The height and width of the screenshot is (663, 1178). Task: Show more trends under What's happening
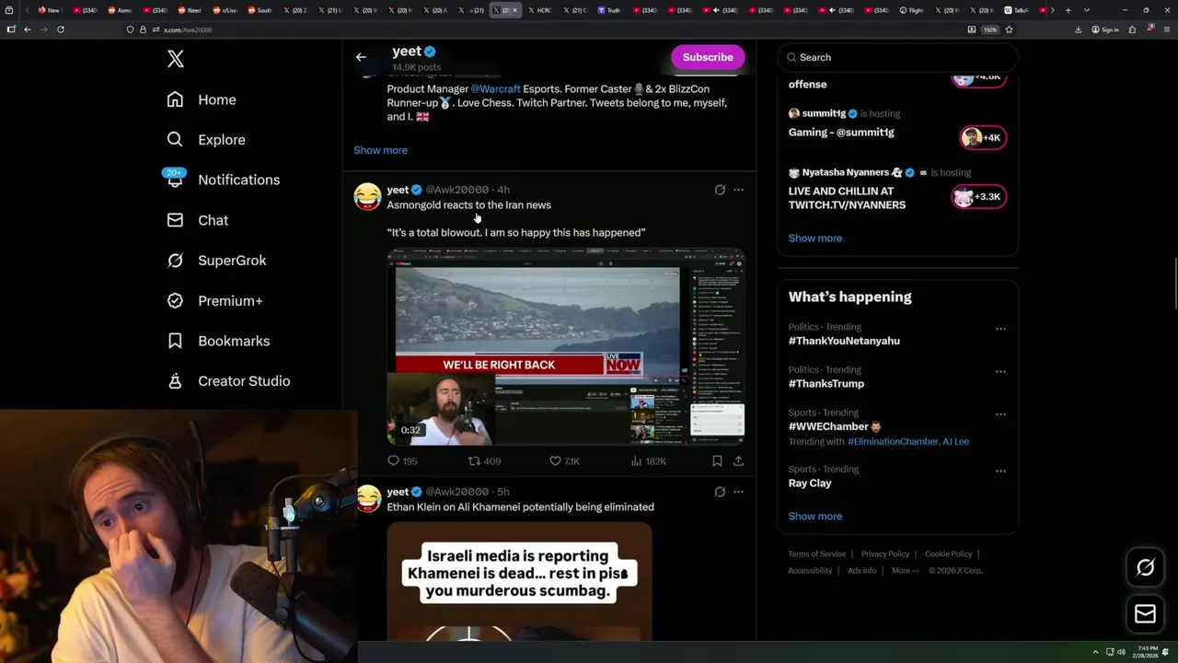click(x=814, y=517)
